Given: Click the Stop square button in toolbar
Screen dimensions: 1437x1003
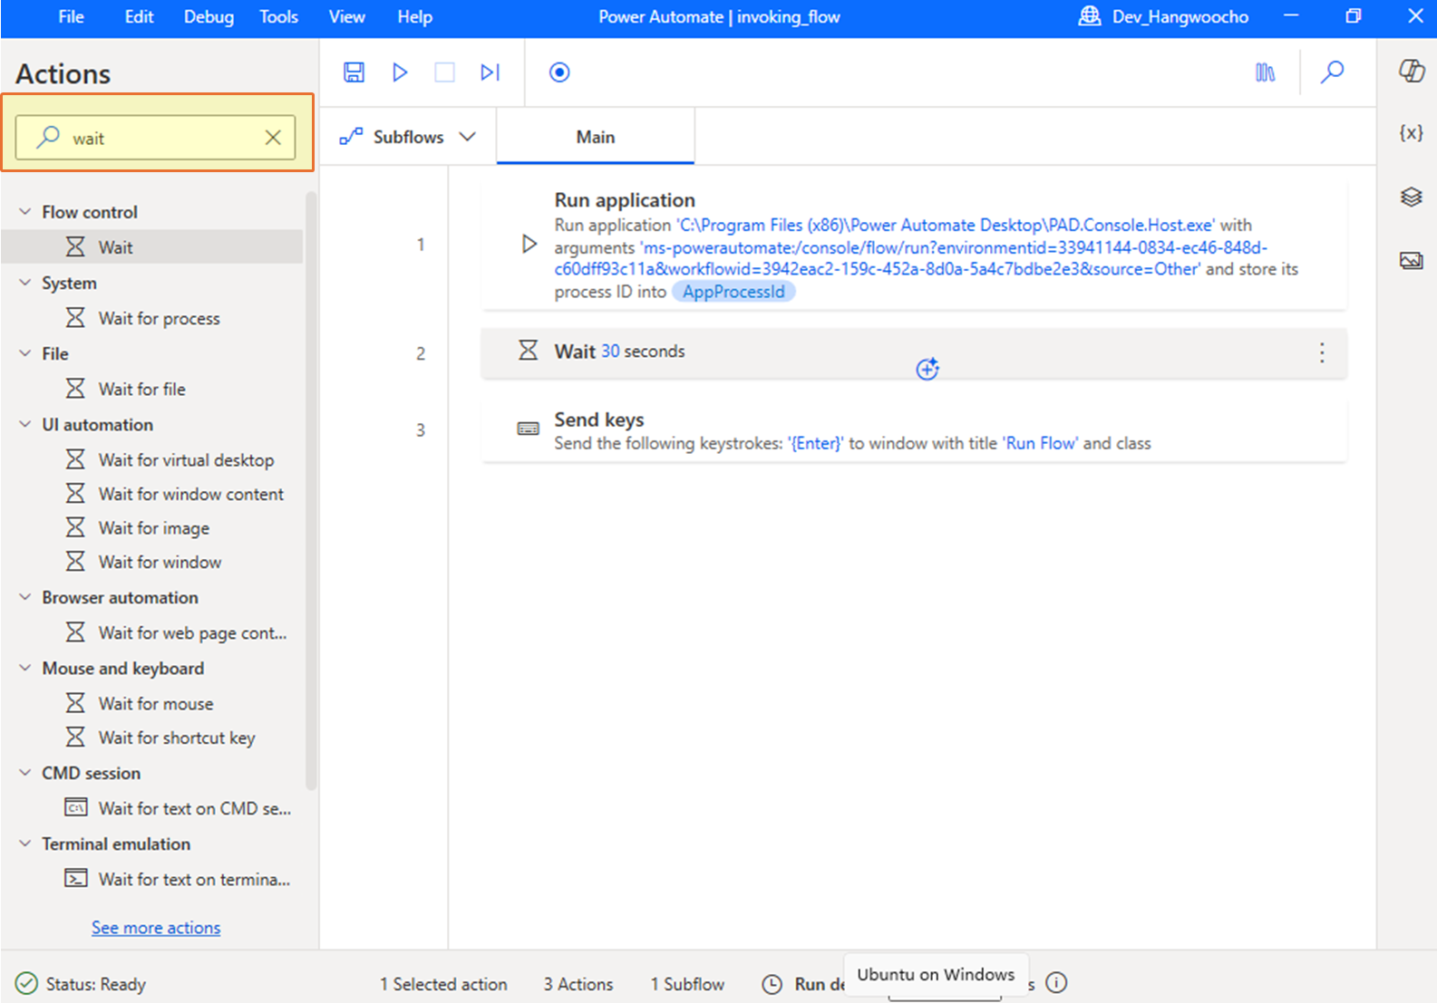Looking at the screenshot, I should 444,72.
